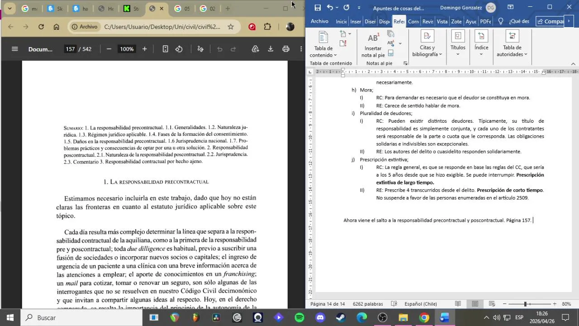Click the Windows Start button
Screen dimensions: 579x326
coord(10,318)
